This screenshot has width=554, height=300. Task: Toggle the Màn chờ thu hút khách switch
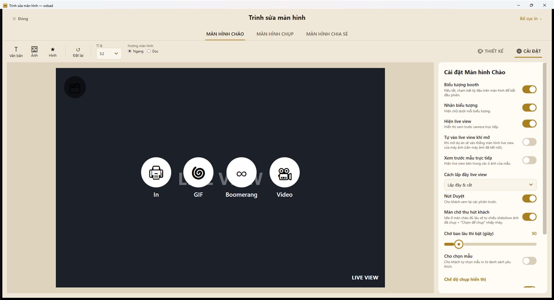(529, 216)
